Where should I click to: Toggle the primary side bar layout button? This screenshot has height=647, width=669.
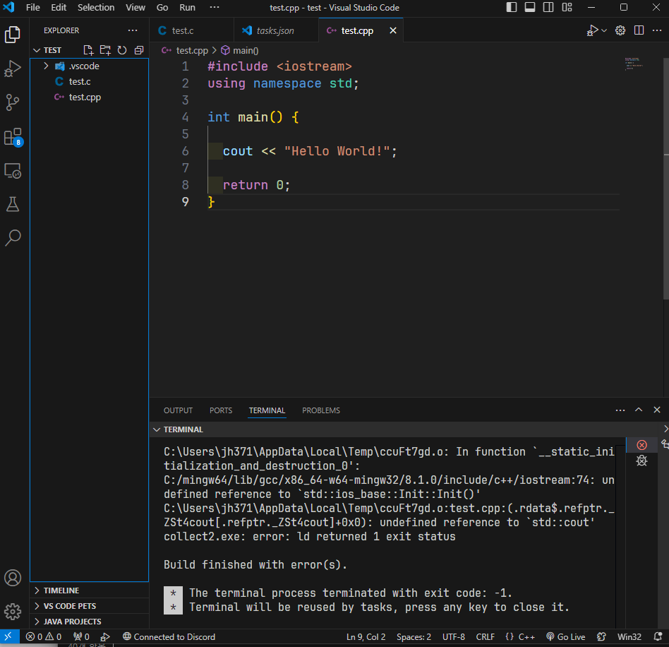512,8
